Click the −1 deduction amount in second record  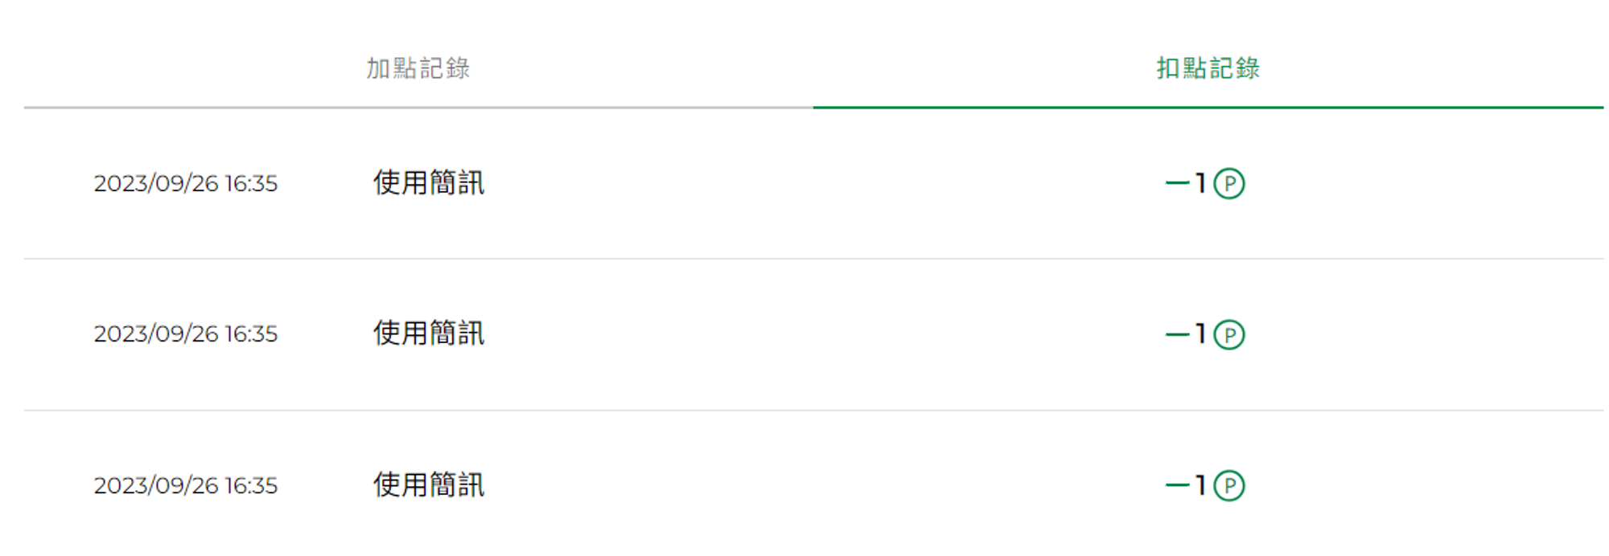1185,334
